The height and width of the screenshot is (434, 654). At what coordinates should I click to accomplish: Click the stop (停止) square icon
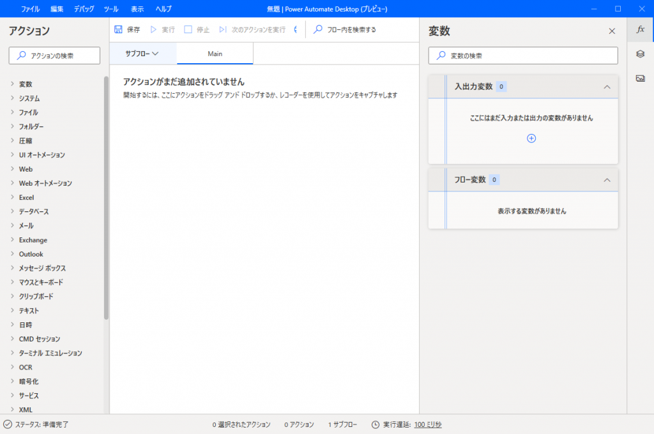[x=188, y=29]
